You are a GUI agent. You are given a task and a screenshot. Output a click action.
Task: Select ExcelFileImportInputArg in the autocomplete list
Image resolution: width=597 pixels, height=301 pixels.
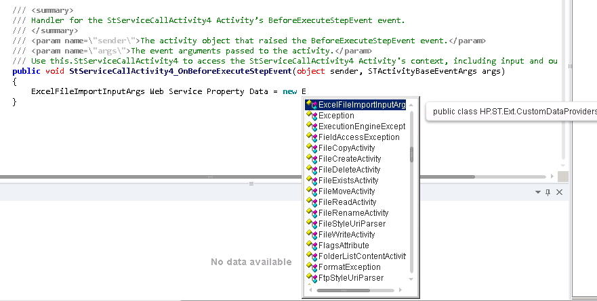[361, 105]
